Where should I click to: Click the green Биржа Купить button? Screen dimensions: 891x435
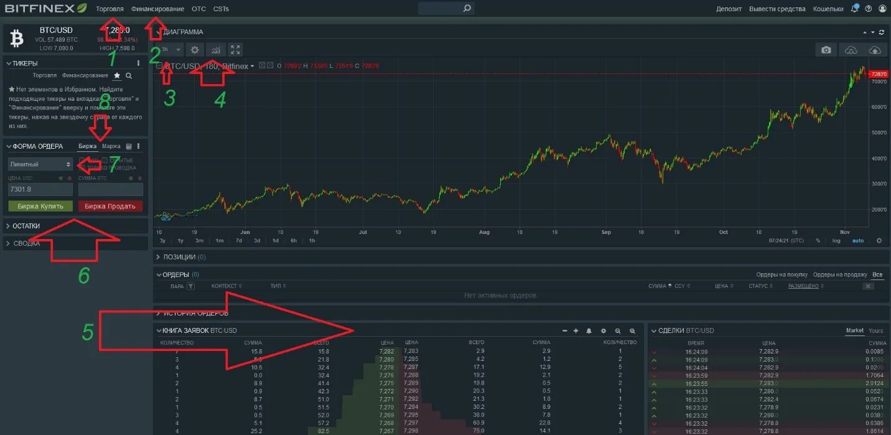(x=40, y=206)
